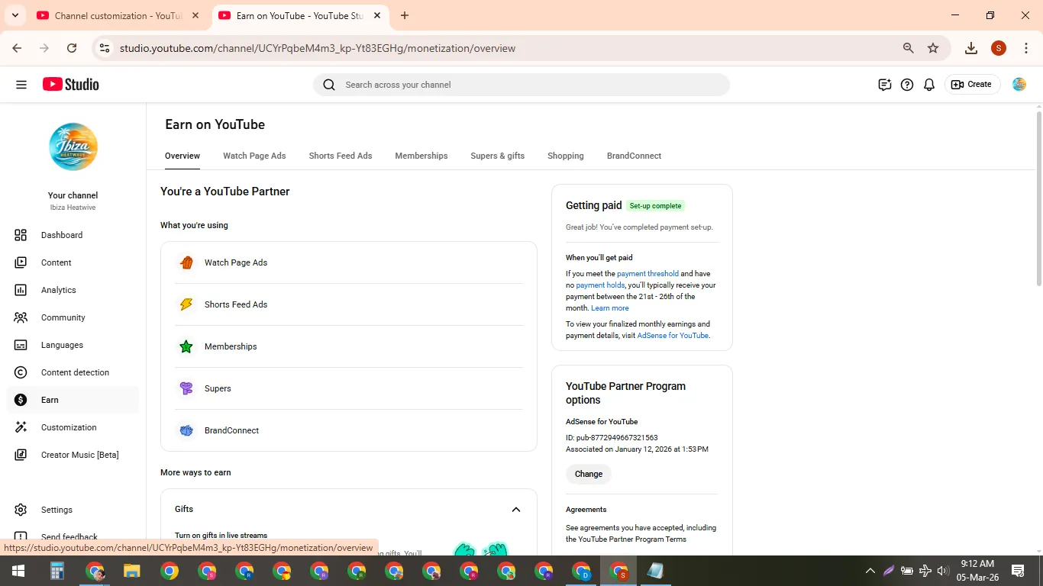This screenshot has width=1043, height=586.
Task: Open the notifications bell in Studio header
Action: coord(929,85)
